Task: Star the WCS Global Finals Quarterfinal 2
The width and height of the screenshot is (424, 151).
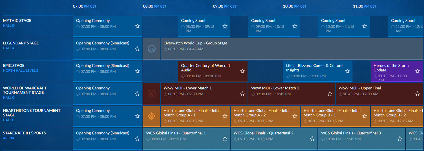Action: pos(312,139)
